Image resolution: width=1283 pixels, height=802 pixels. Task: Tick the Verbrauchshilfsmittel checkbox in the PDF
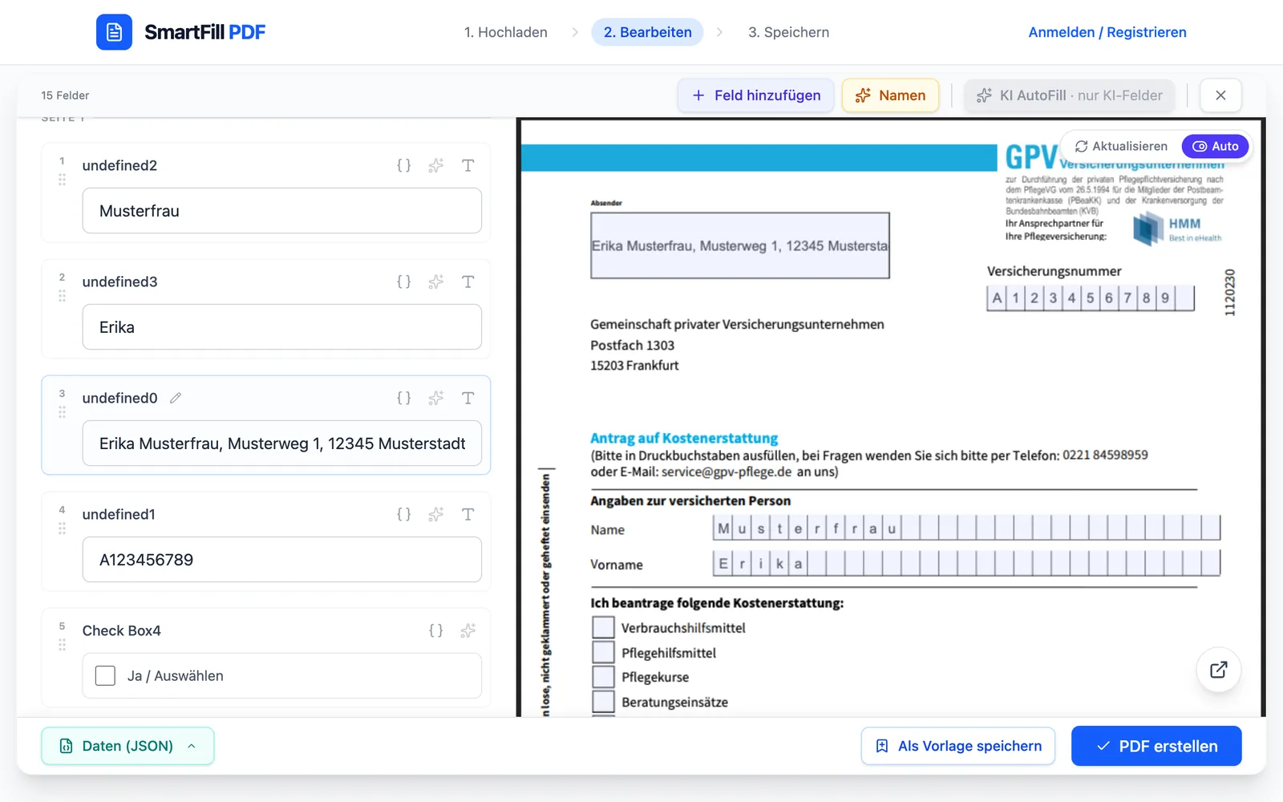tap(603, 627)
